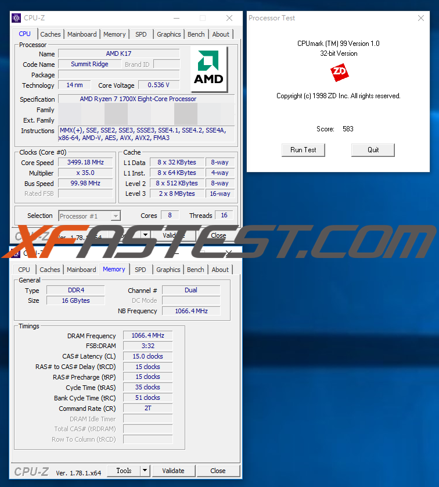Screen dimensions: 439x487
Task: Select the SPD tab in the memory timings window
Action: (141, 270)
